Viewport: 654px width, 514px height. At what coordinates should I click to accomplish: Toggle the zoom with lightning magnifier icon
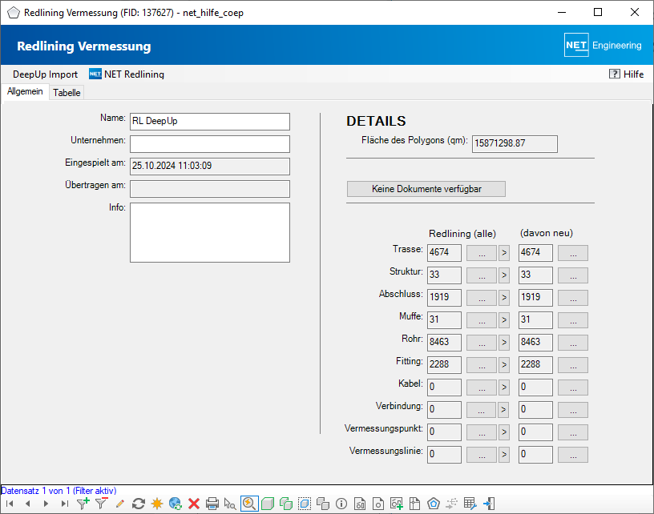pyautogui.click(x=249, y=504)
